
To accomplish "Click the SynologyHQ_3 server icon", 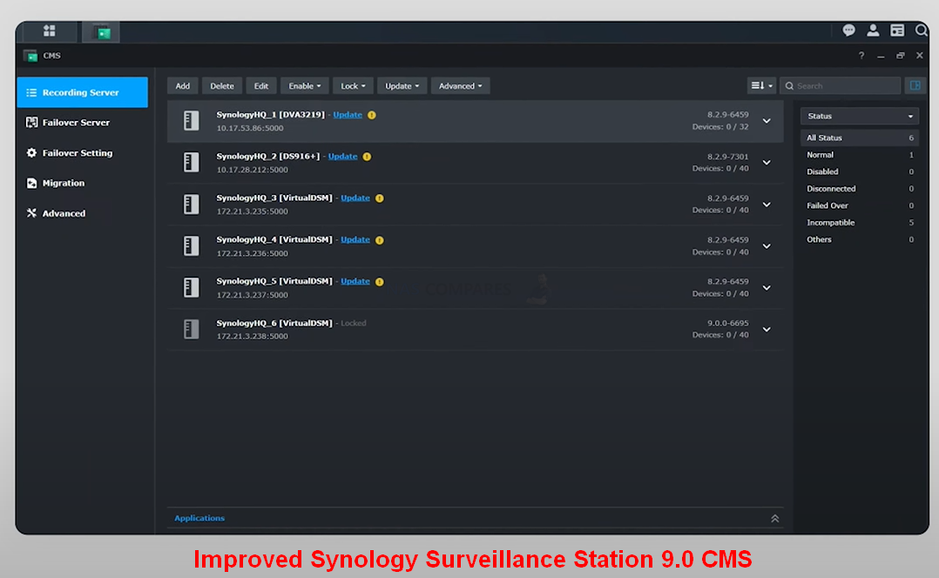I will pyautogui.click(x=191, y=204).
